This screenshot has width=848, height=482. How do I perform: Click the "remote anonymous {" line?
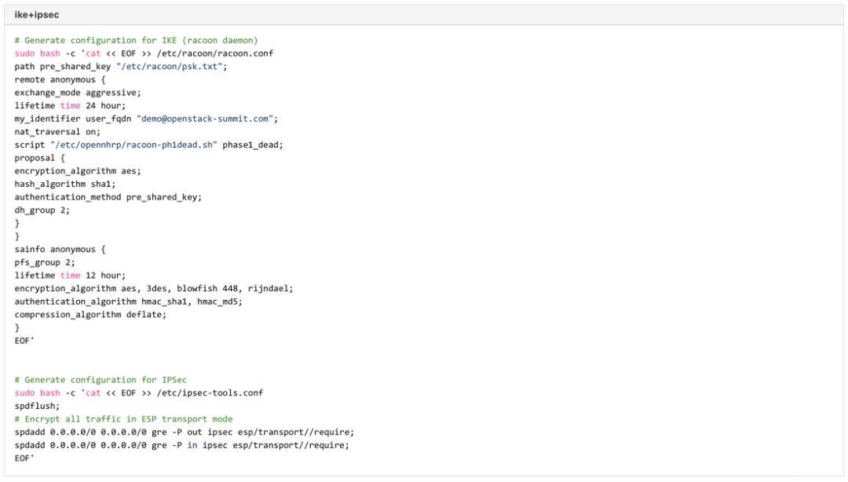pos(60,79)
